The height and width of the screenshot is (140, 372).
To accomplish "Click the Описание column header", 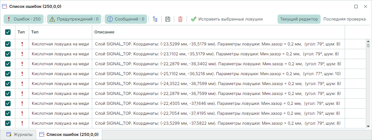I will (x=218, y=32).
